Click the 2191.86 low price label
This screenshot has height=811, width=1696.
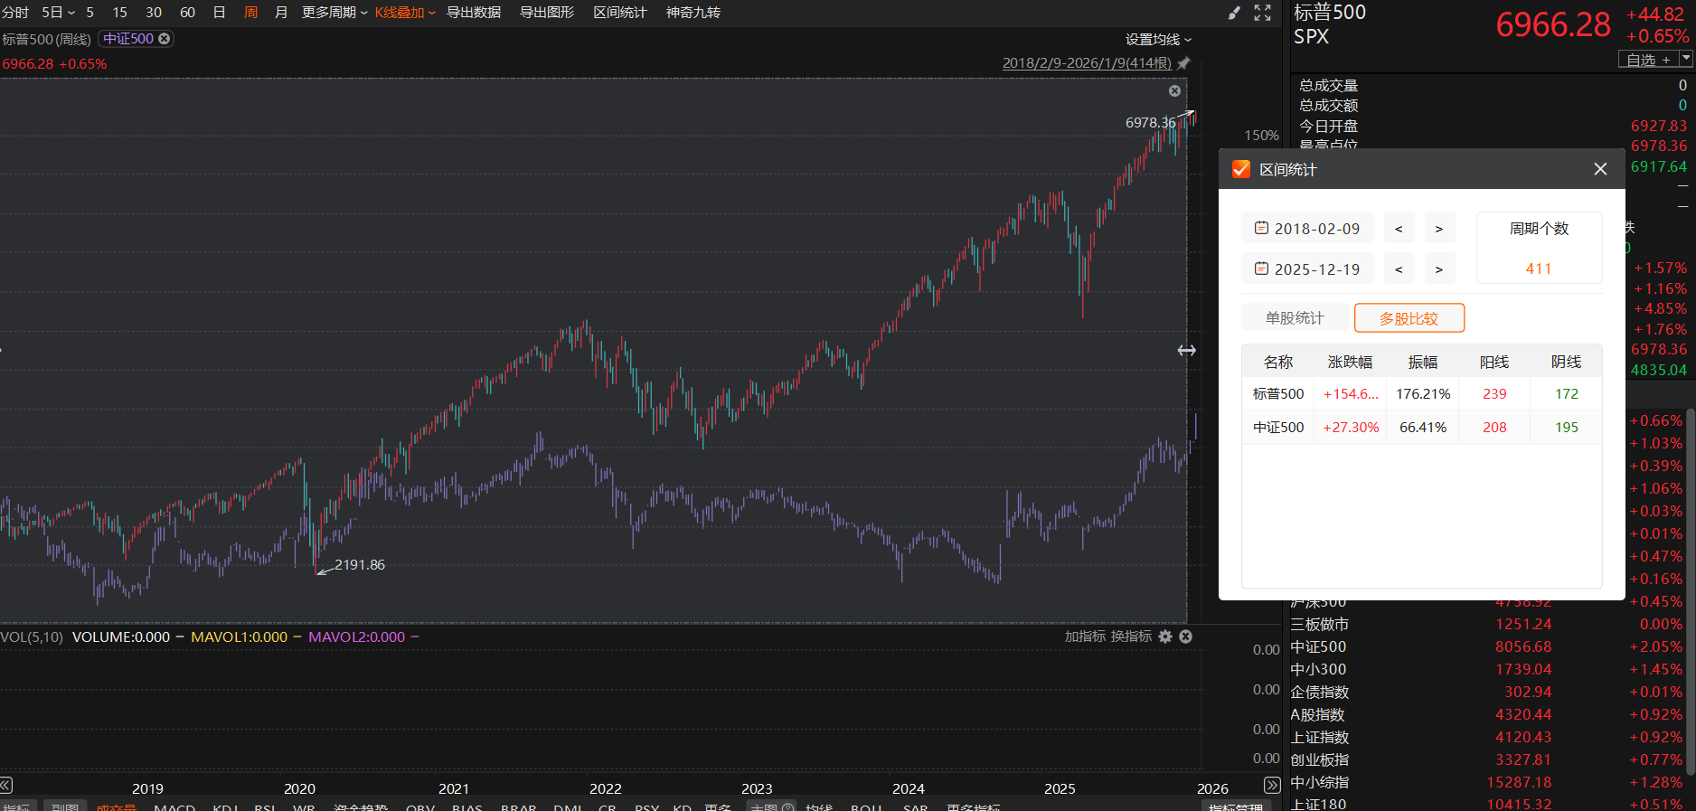point(360,565)
